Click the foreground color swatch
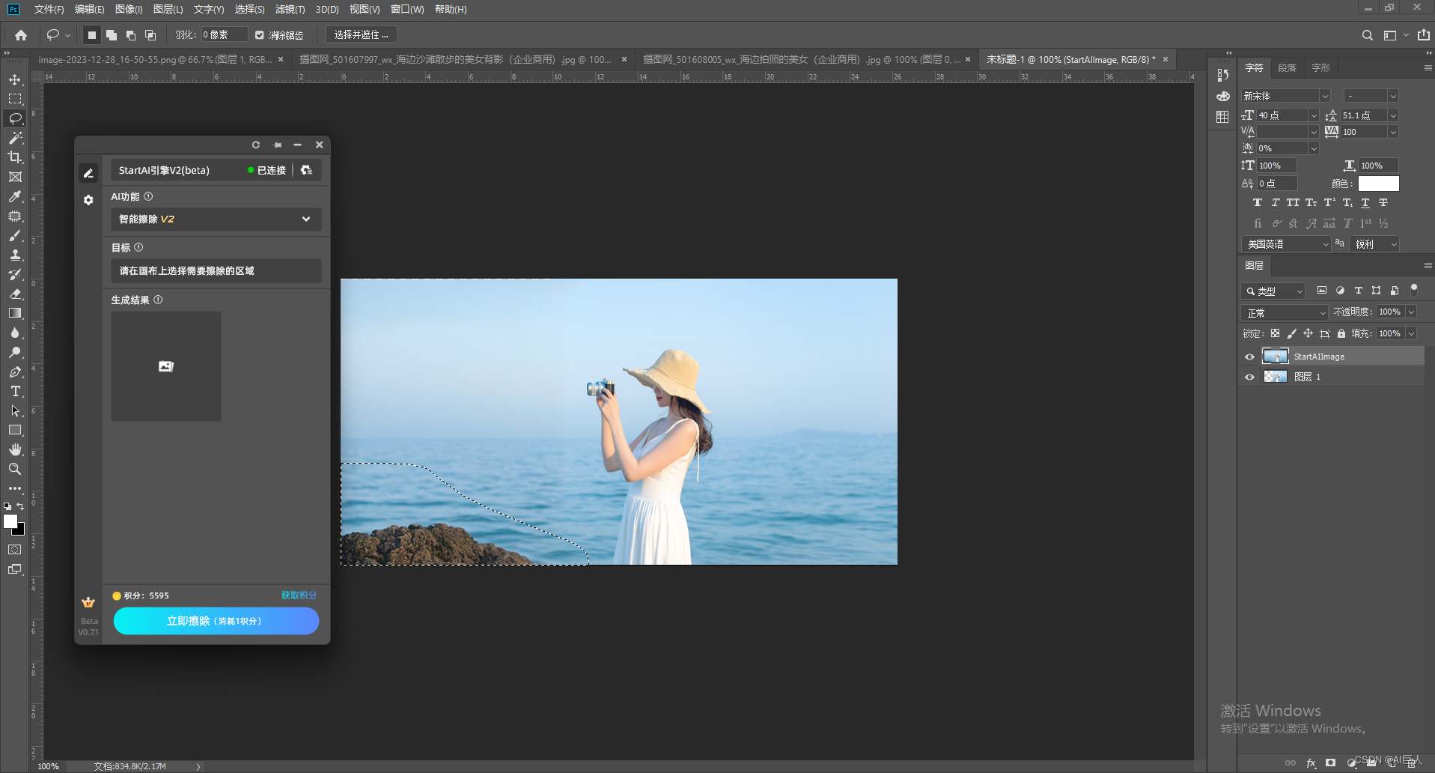Image resolution: width=1435 pixels, height=773 pixels. coord(10,521)
